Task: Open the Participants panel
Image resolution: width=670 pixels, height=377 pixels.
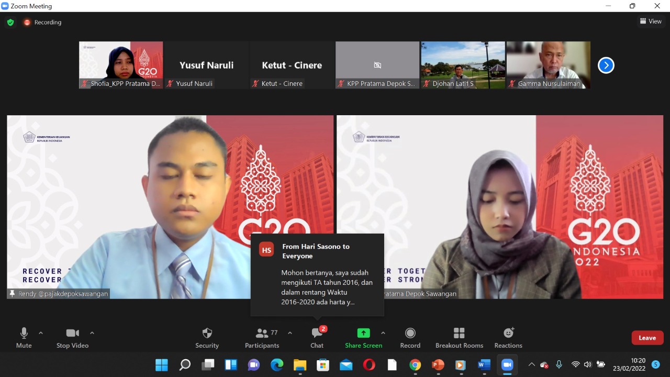Action: tap(262, 338)
